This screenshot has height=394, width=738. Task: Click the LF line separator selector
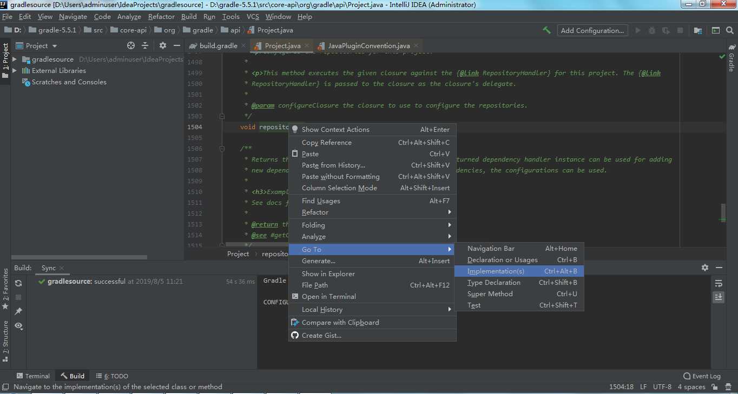coord(643,386)
